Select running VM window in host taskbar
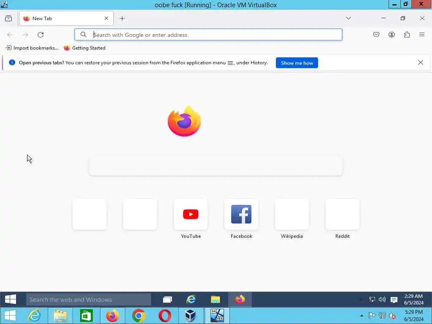The image size is (432, 324). 217,316
